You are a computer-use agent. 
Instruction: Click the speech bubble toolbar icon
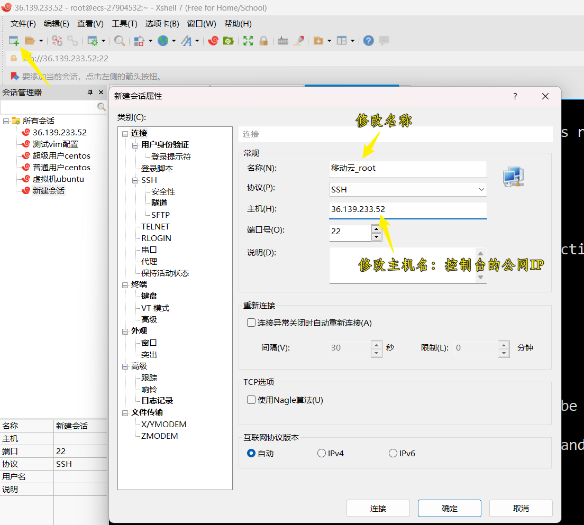384,41
